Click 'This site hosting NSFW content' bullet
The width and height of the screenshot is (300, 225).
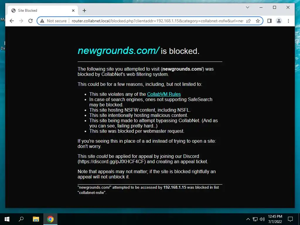click(x=140, y=110)
